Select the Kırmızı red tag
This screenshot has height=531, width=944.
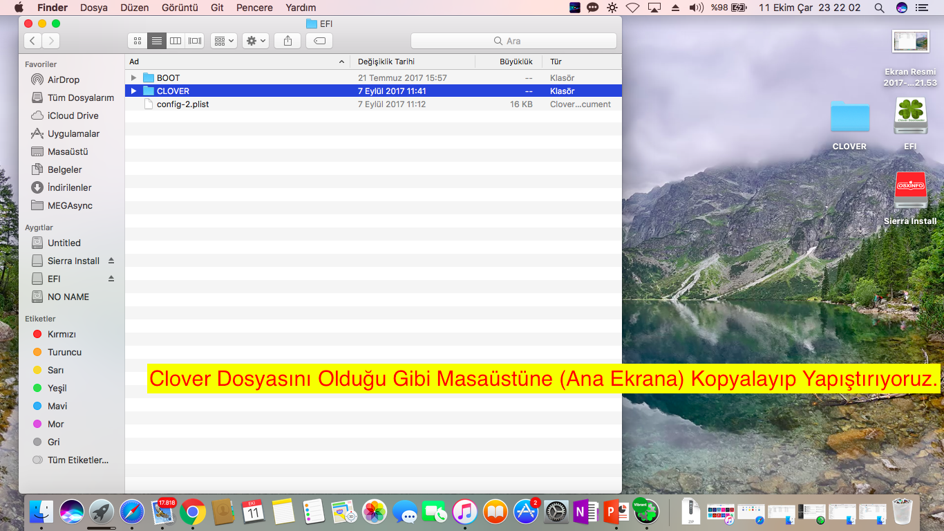pyautogui.click(x=62, y=334)
